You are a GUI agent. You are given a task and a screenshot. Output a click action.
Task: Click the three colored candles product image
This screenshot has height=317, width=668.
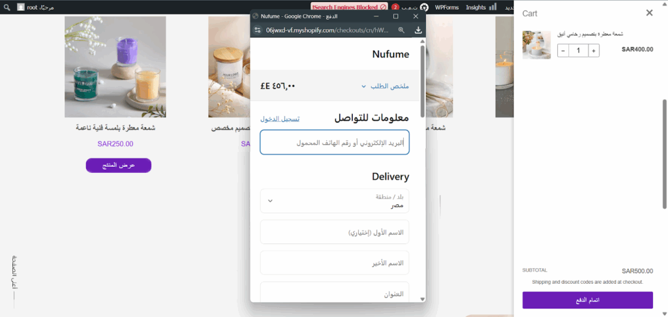coord(115,67)
